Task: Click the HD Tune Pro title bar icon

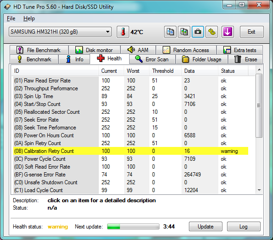Action: 7,7
